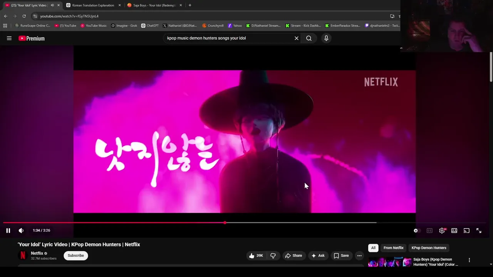Open Yahoo bookmark
The width and height of the screenshot is (493, 277).
click(x=235, y=26)
